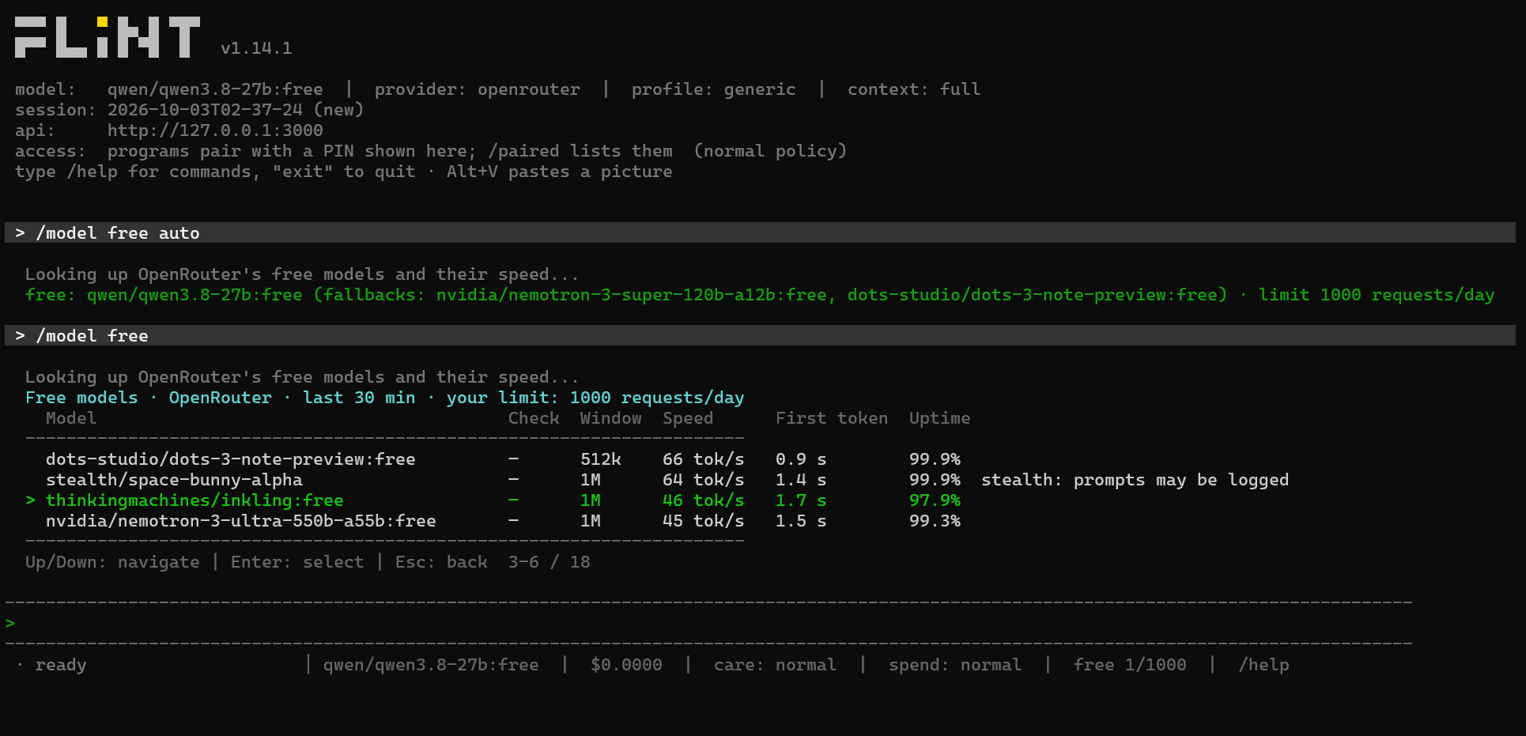Viewport: 1526px width, 736px height.
Task: Click the $0.0000 cost indicator
Action: coord(626,665)
